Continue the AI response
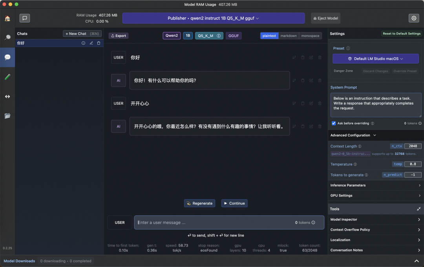The height and width of the screenshot is (267, 424). click(x=234, y=203)
